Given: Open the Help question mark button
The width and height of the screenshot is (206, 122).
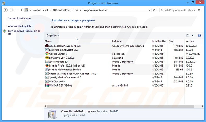Looking at the screenshot, I should (199, 35).
